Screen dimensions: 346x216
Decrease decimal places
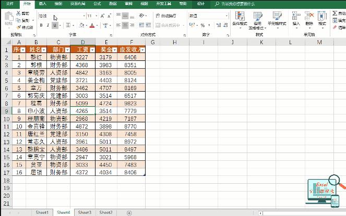(x=225, y=25)
